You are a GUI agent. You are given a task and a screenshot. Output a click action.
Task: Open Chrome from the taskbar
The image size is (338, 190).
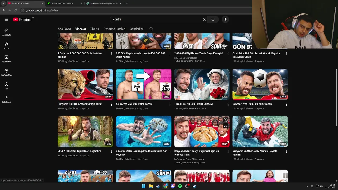click(165, 186)
